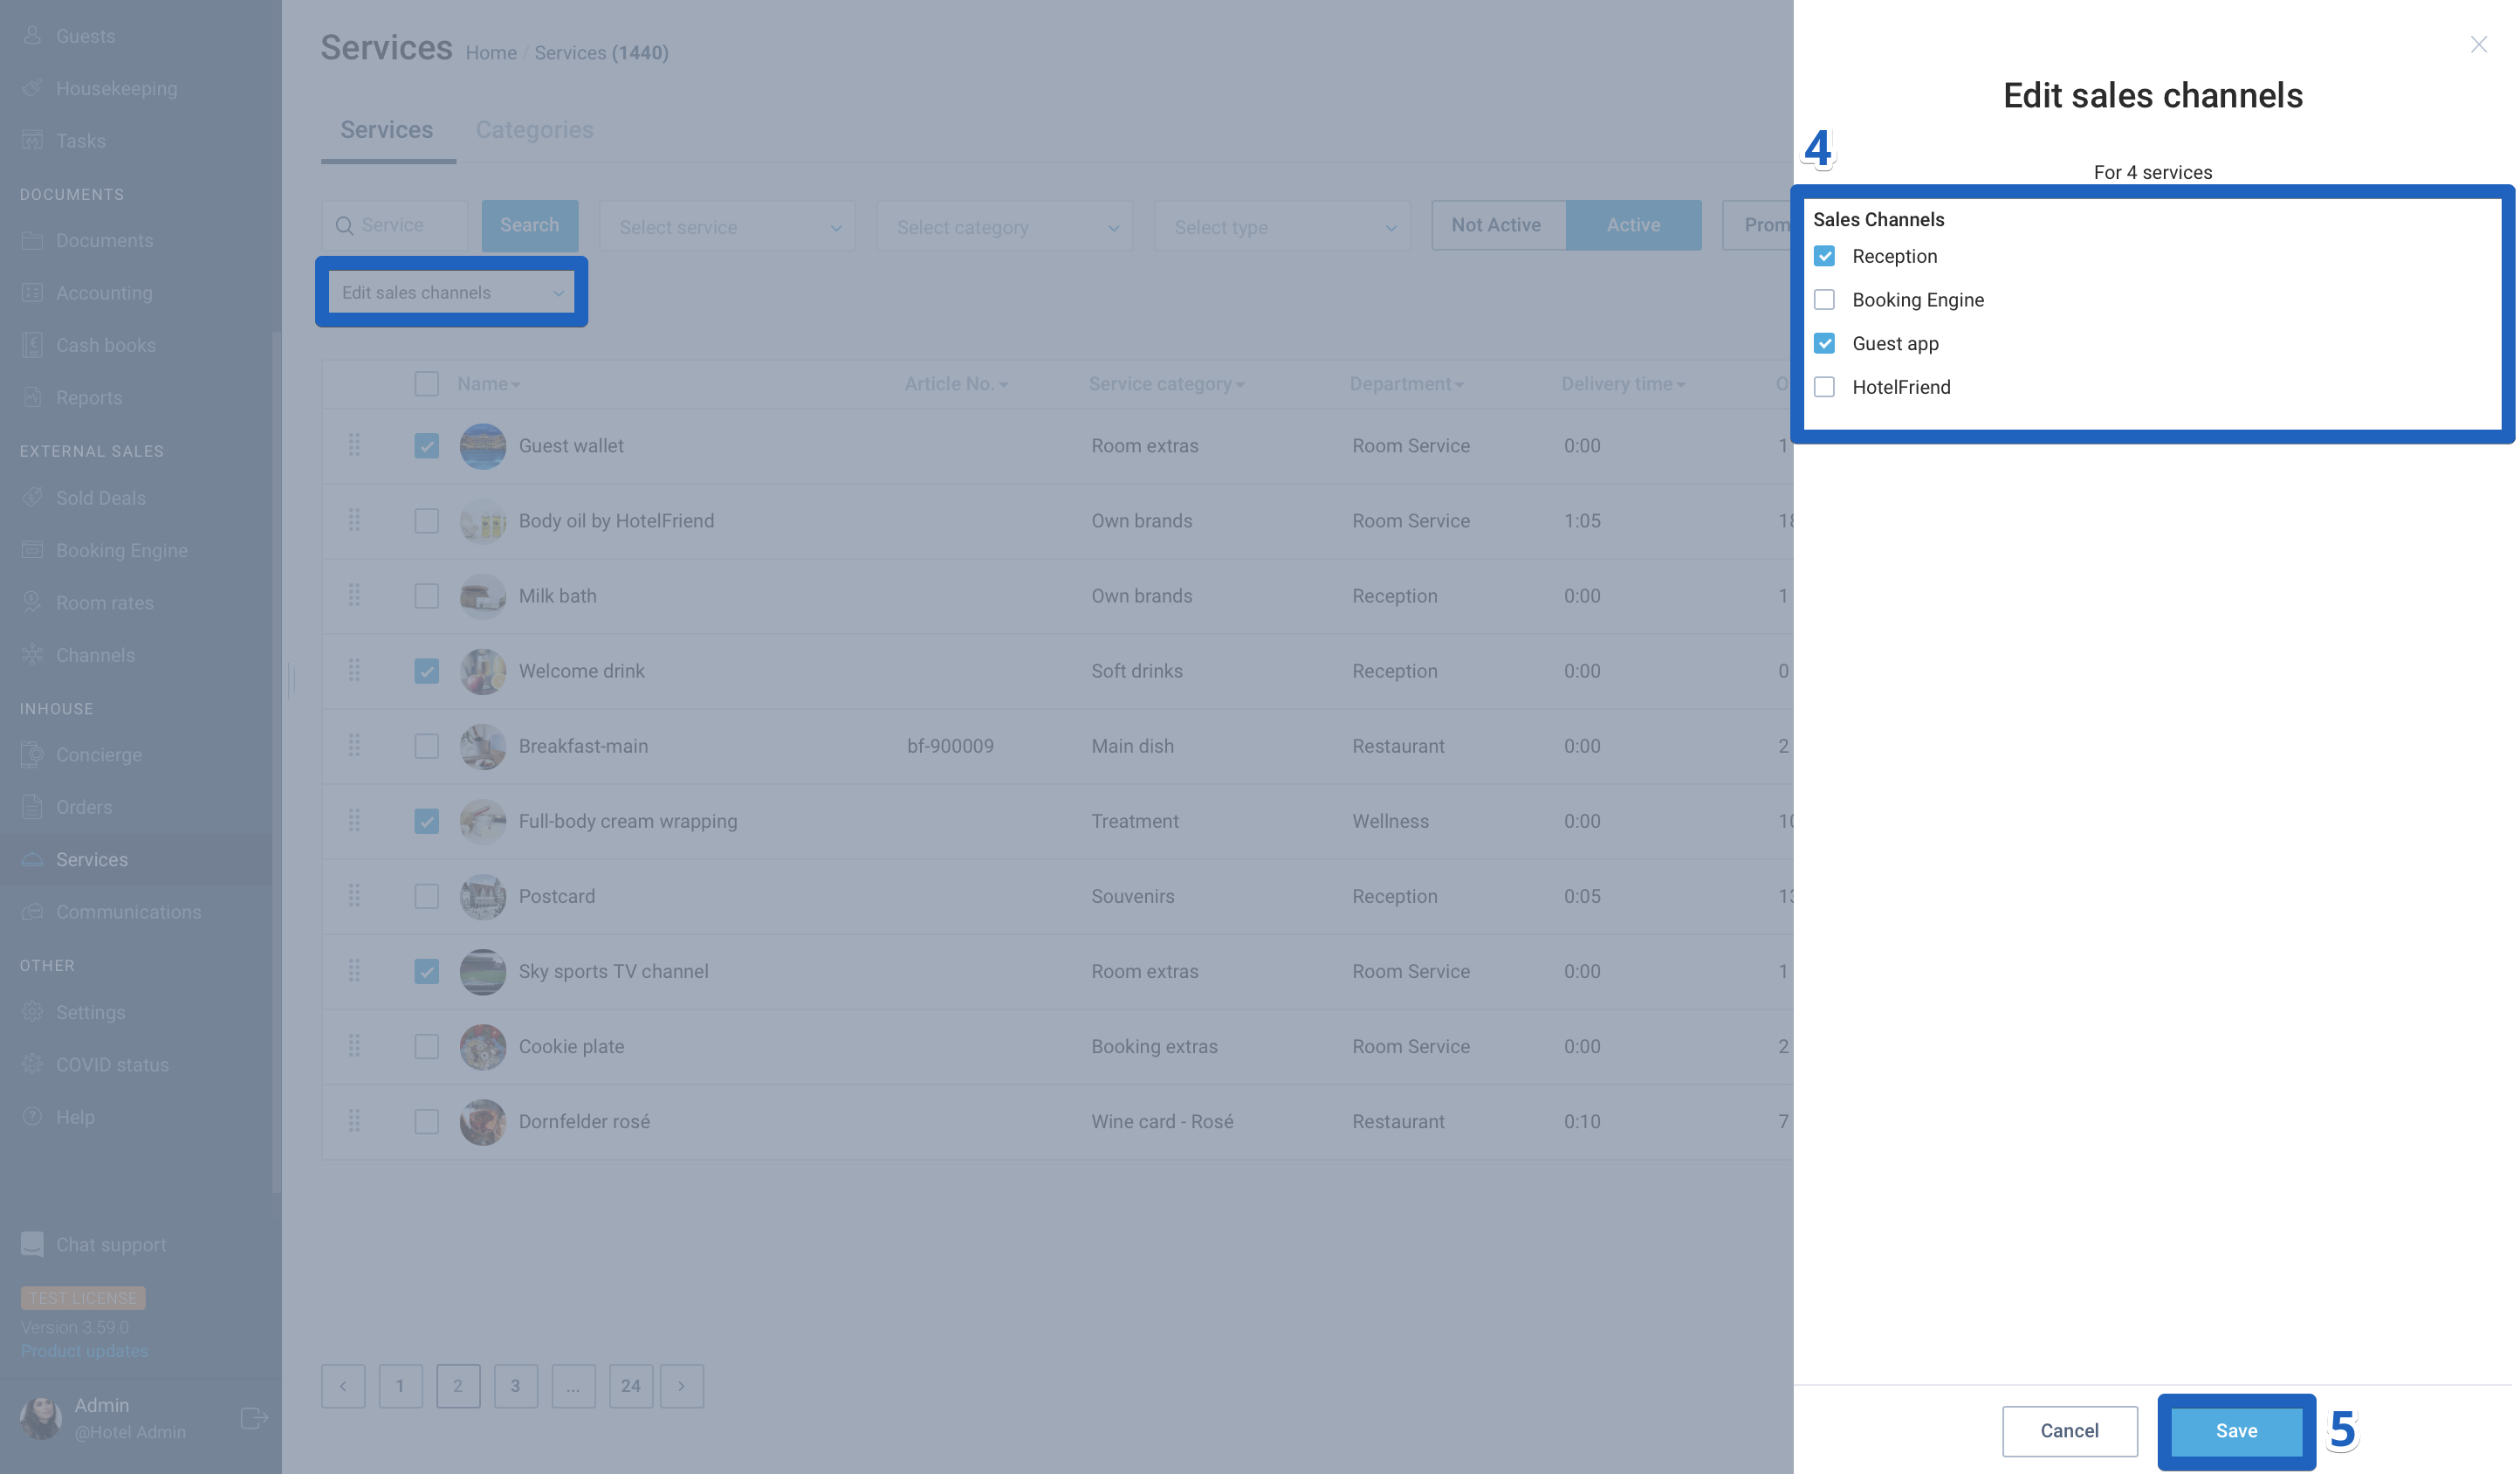The height and width of the screenshot is (1474, 2520).
Task: Sort by the Delivery time column
Action: tap(1623, 383)
